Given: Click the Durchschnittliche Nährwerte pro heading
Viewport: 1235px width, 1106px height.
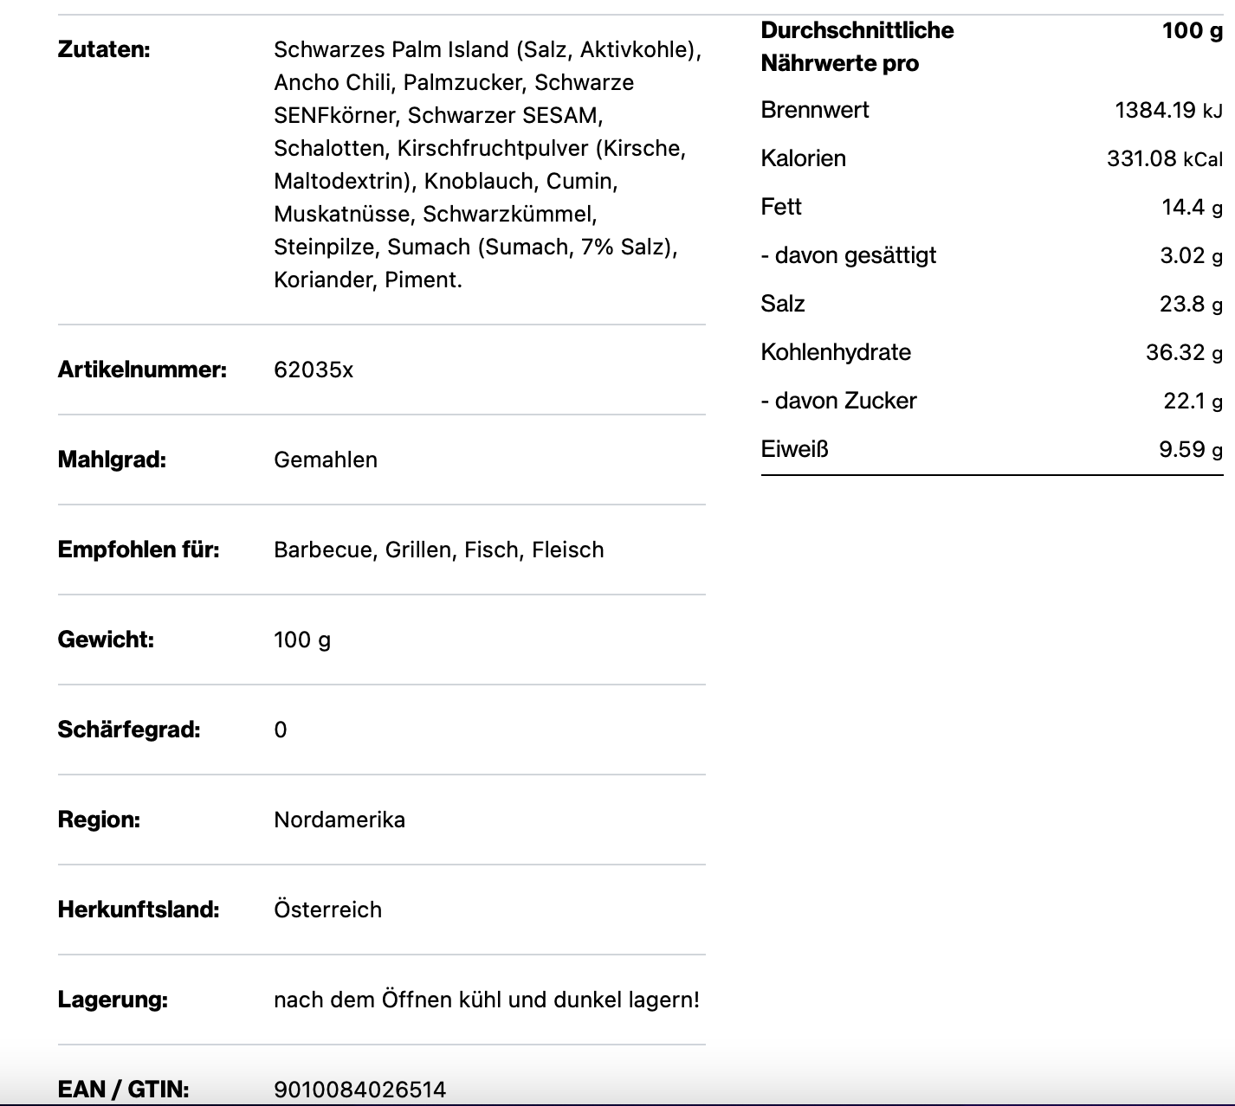Looking at the screenshot, I should [857, 47].
